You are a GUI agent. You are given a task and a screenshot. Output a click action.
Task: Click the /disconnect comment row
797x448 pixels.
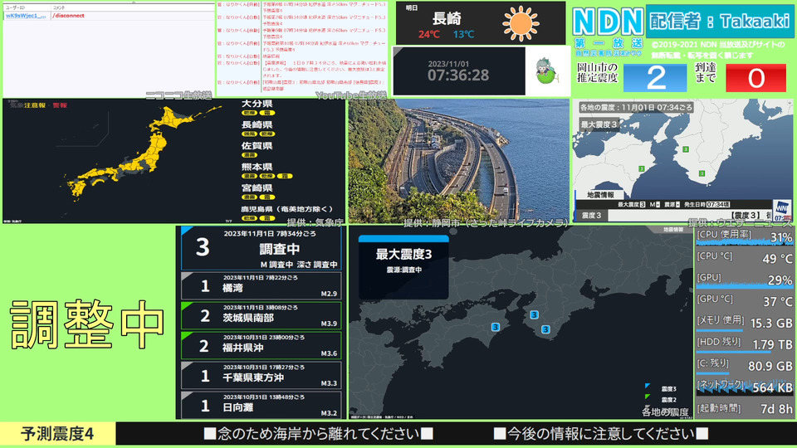coord(109,16)
